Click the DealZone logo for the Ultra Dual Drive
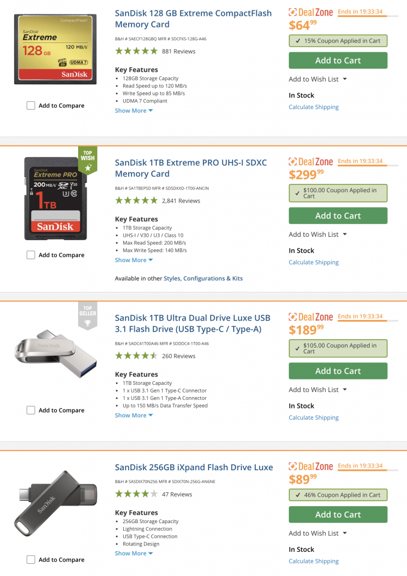This screenshot has width=407, height=576. coord(311,317)
